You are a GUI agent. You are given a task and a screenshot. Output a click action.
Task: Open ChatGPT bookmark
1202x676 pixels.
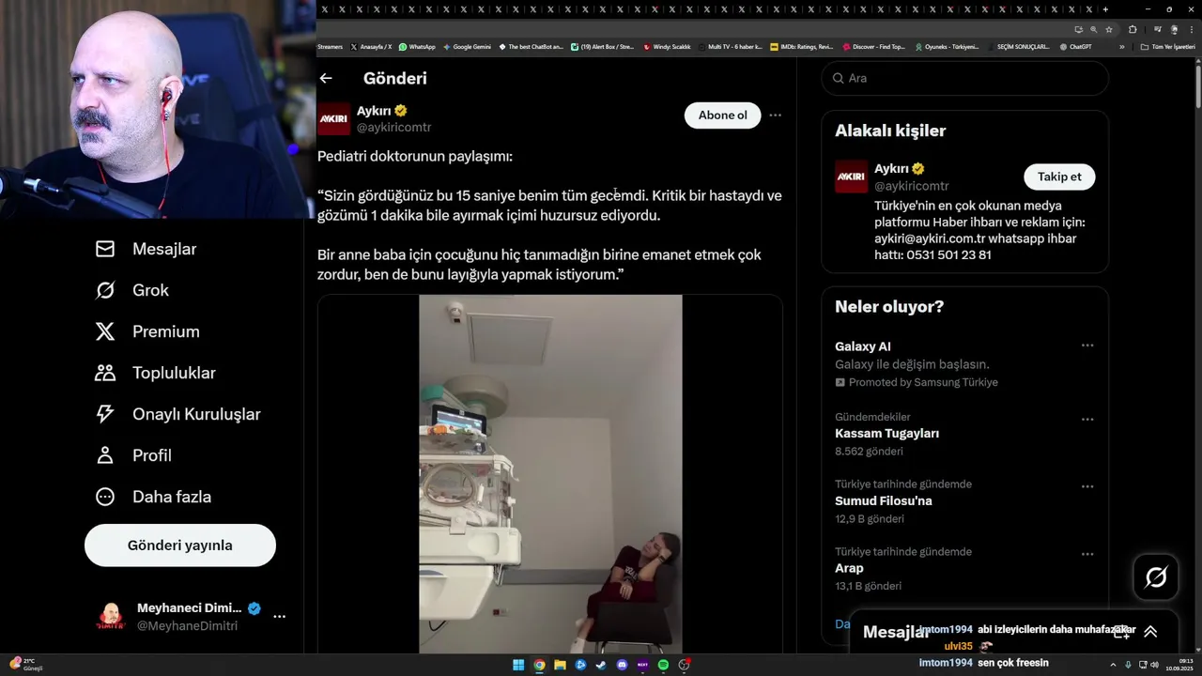1075,47
